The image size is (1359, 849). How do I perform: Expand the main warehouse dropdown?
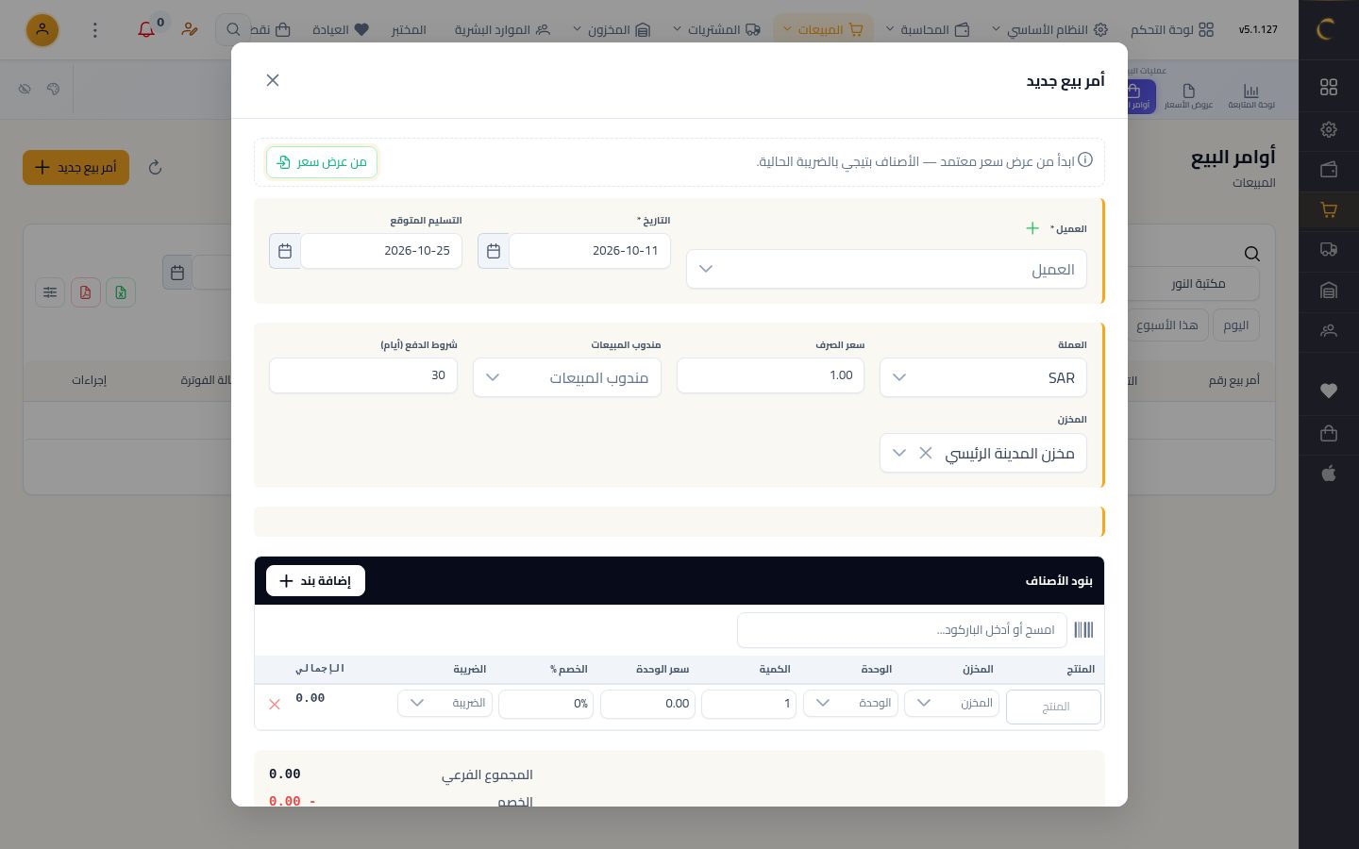[x=899, y=453]
